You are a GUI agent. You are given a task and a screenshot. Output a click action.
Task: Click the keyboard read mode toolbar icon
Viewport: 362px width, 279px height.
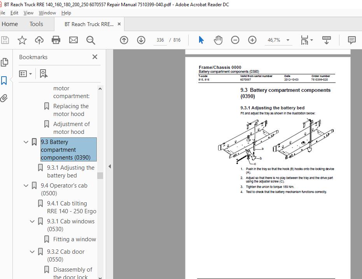point(327,40)
